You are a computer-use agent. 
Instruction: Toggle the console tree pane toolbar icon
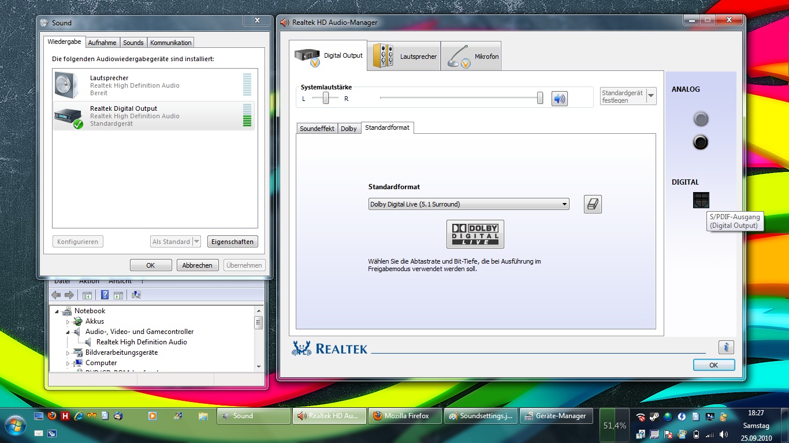tap(87, 295)
